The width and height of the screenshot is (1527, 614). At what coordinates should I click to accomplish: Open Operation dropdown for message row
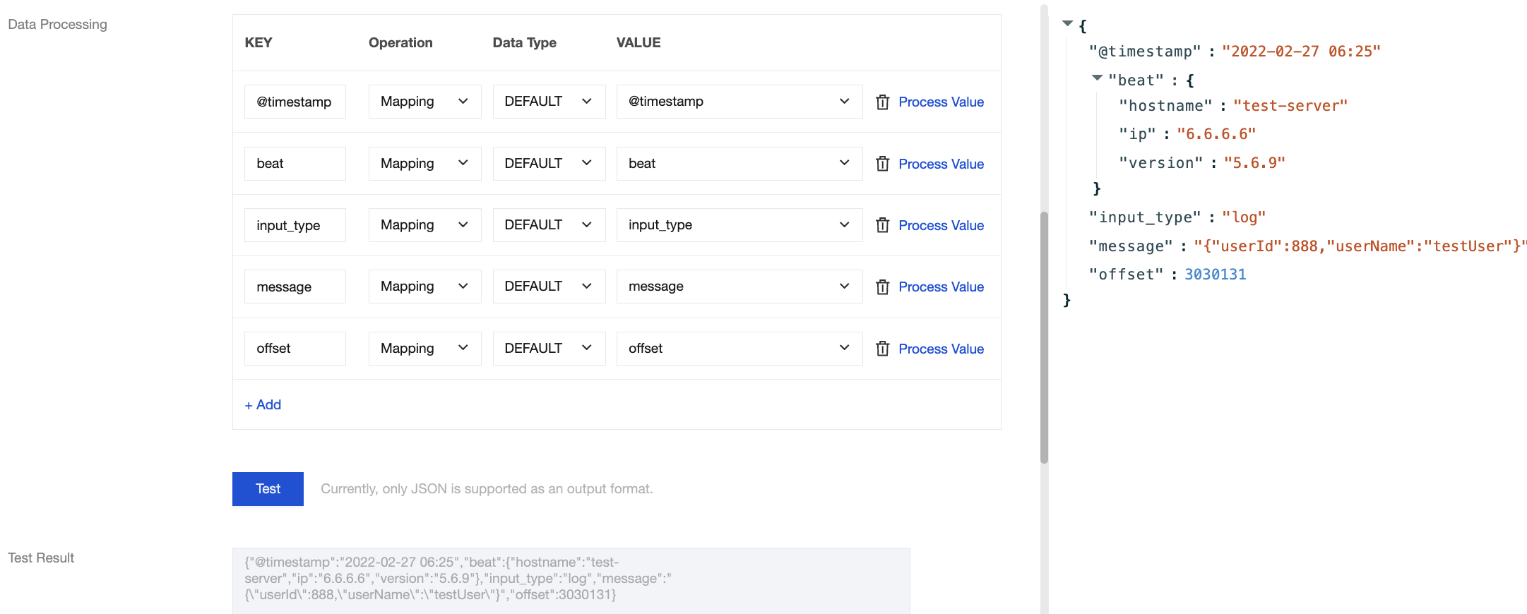[424, 287]
